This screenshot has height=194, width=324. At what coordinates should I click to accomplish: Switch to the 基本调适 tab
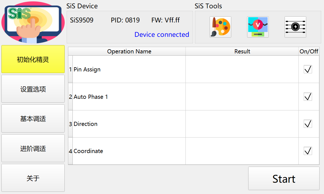coord(33,118)
